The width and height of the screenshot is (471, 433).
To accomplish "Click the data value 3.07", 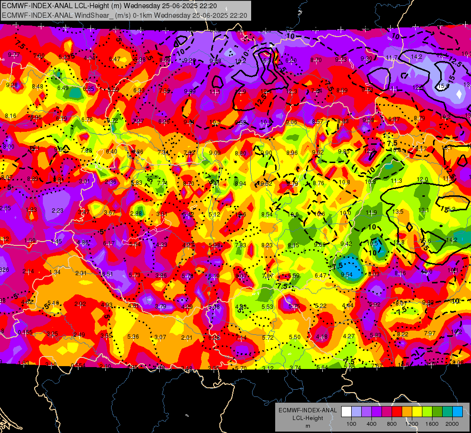I will point(160,337).
